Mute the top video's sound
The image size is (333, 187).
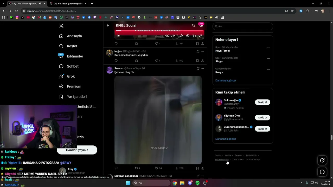pyautogui.click(x=182, y=36)
